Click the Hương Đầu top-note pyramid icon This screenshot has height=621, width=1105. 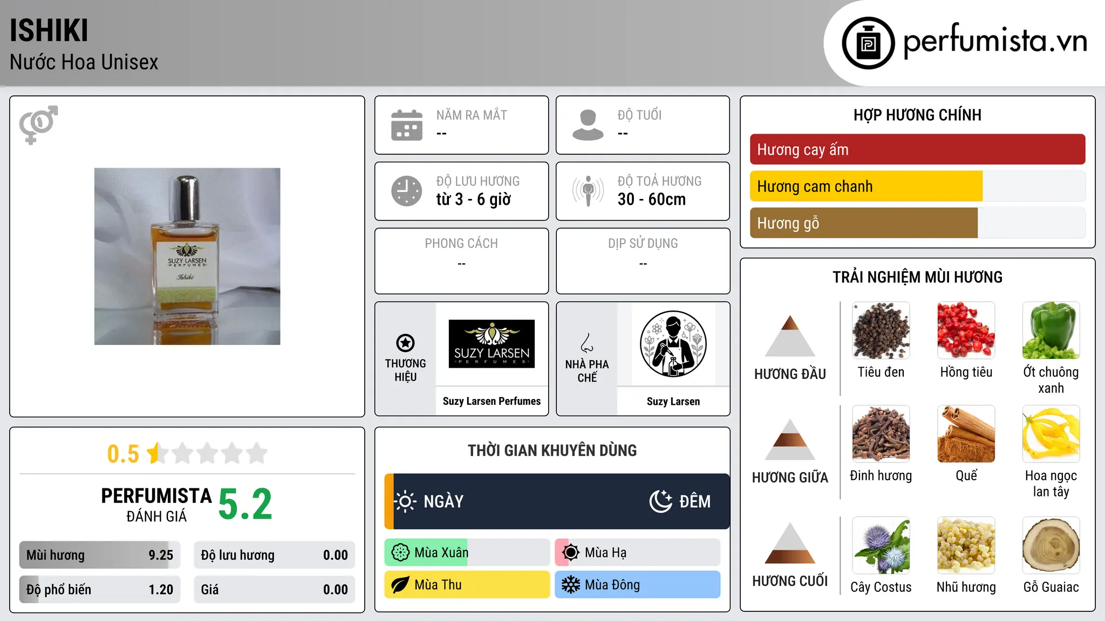pyautogui.click(x=790, y=336)
